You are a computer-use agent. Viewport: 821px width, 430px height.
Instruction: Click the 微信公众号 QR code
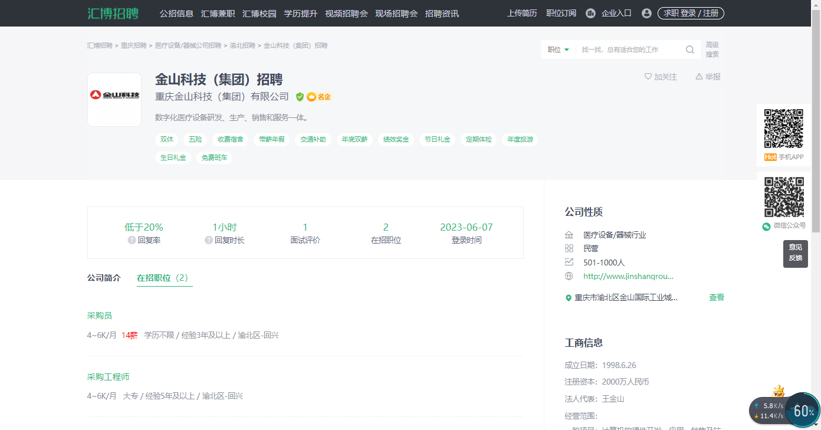[784, 197]
